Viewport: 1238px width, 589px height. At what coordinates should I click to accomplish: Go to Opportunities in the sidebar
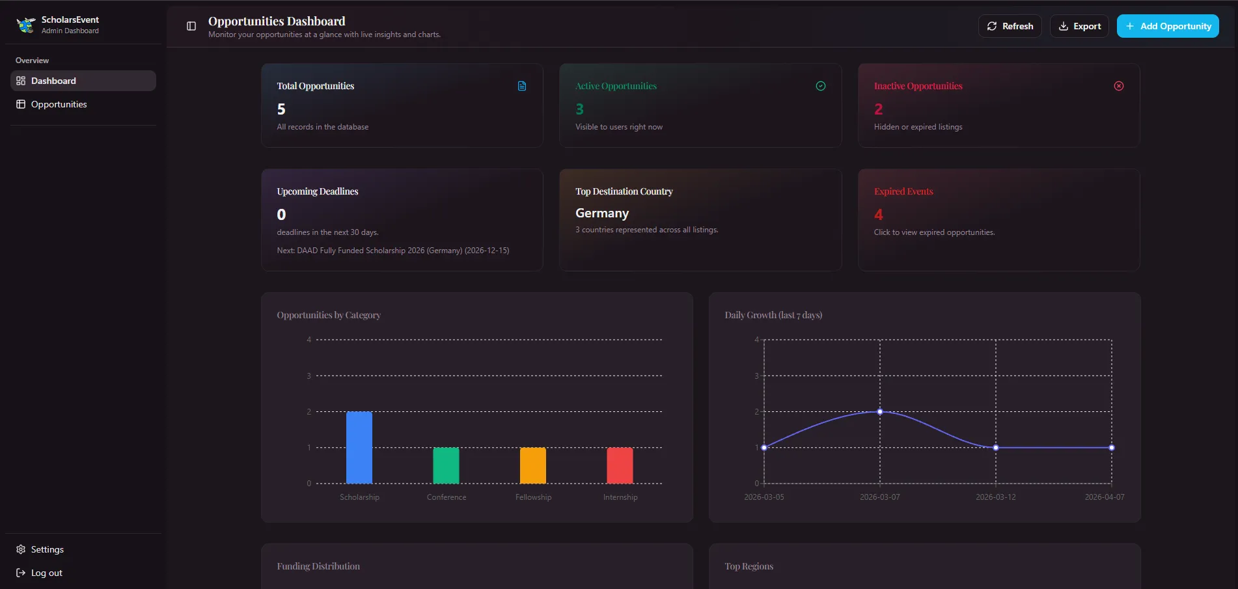83,104
